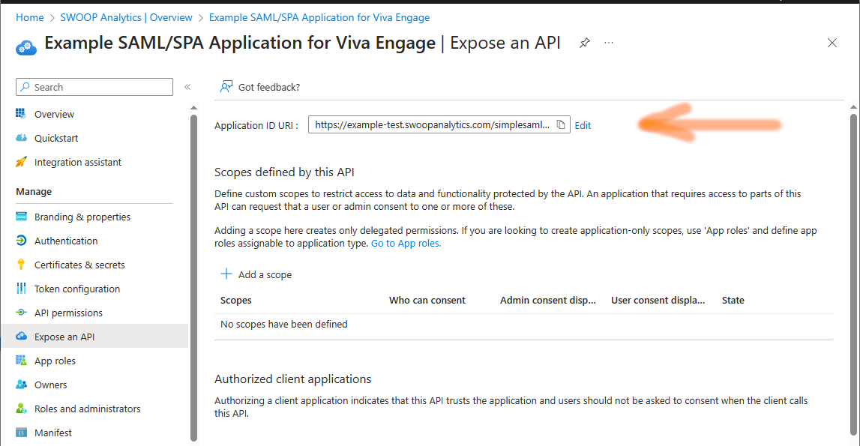Click the 'Application ID URI :' label
Screen dimensions: 860x446
tap(256, 126)
